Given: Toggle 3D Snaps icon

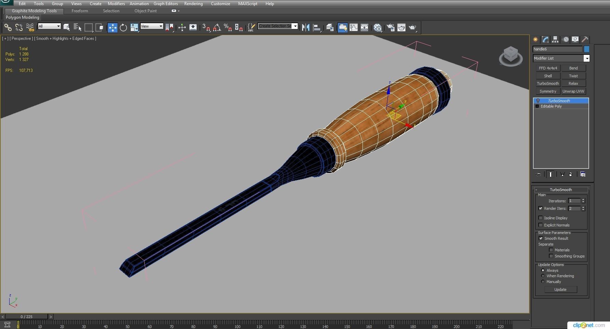Looking at the screenshot, I should 206,28.
